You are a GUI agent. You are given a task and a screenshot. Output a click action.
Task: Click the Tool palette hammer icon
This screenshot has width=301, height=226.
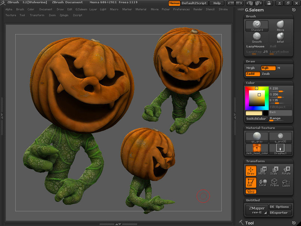[241, 223]
